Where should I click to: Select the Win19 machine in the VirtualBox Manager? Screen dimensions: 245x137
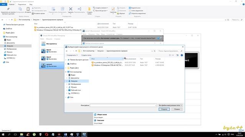pos(52,58)
